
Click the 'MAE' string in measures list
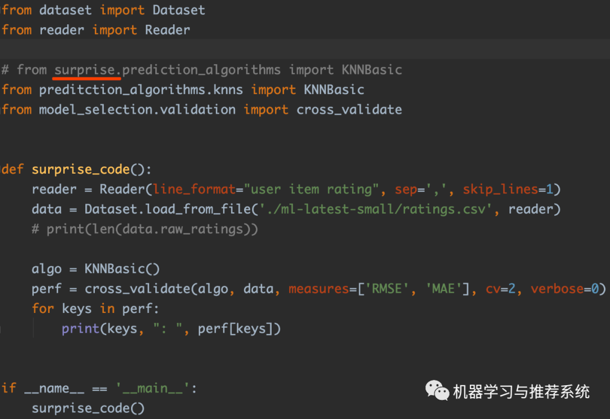[443, 289]
